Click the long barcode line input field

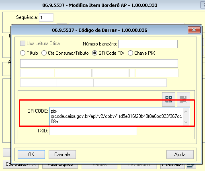(99, 63)
